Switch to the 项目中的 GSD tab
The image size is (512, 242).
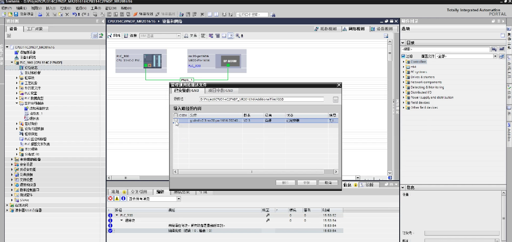(221, 91)
